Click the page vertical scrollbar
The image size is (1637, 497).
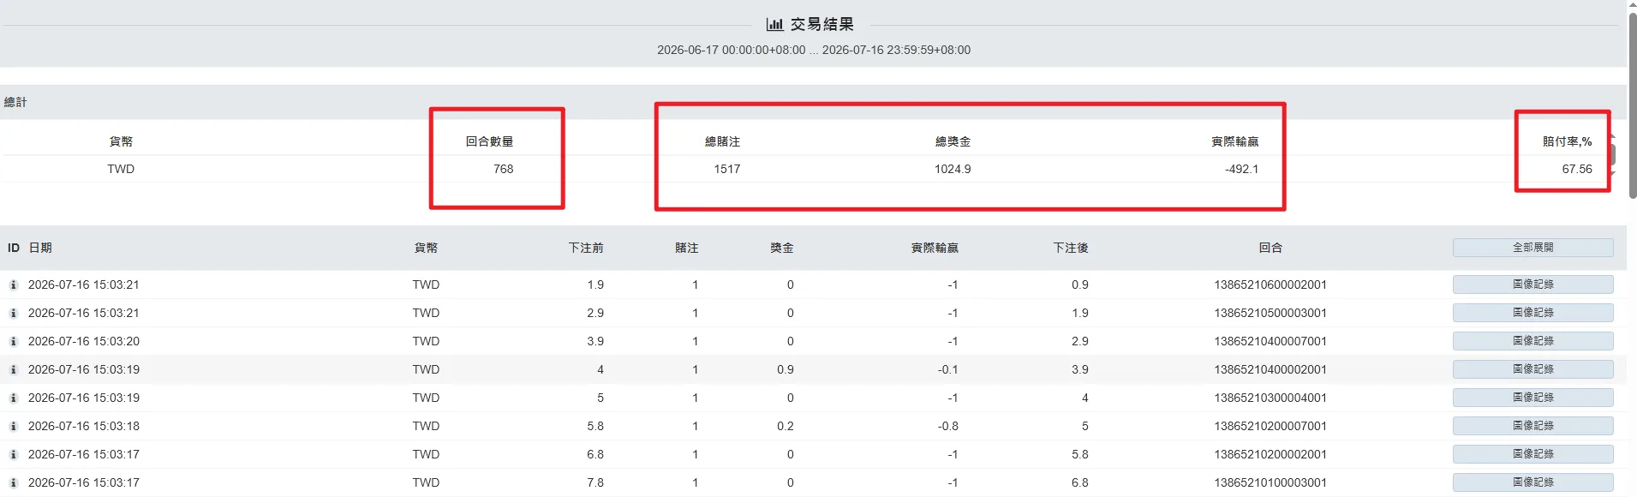(x=1632, y=103)
